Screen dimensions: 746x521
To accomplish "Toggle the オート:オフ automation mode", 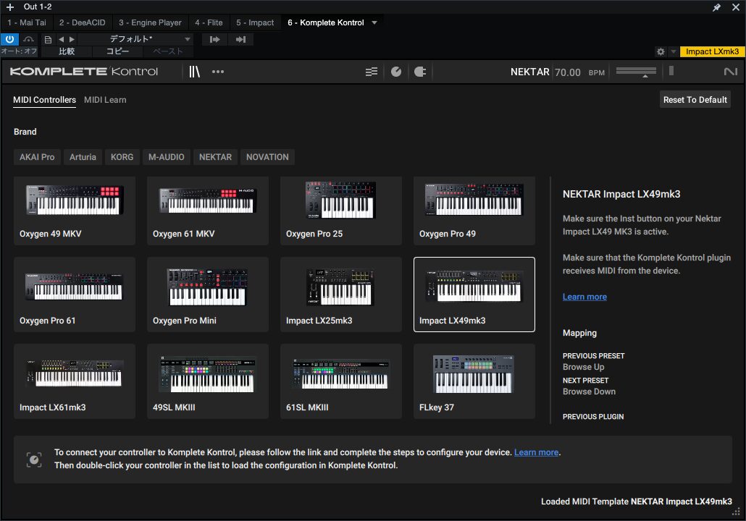I will (19, 51).
